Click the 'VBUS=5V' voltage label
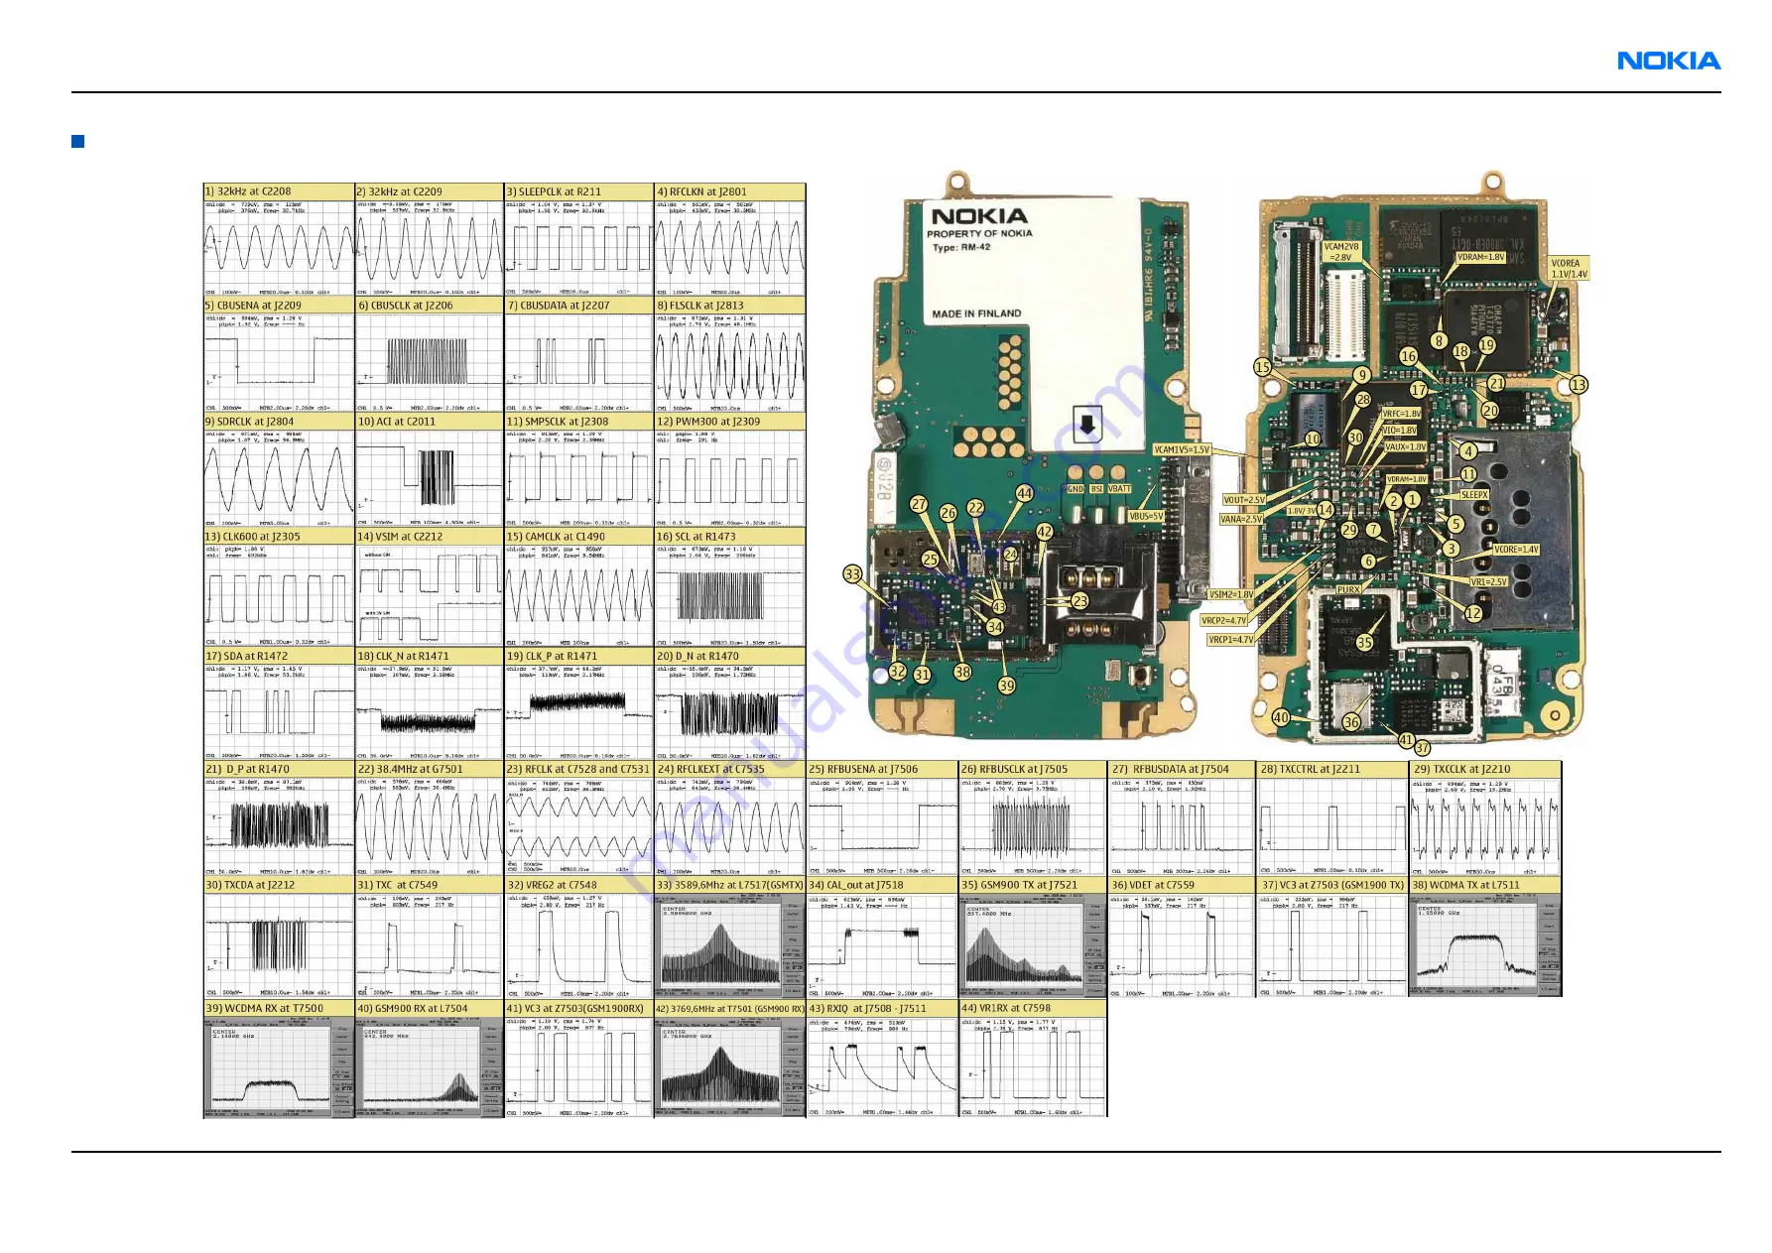Viewport: 1772px width, 1253px height. tap(1147, 516)
